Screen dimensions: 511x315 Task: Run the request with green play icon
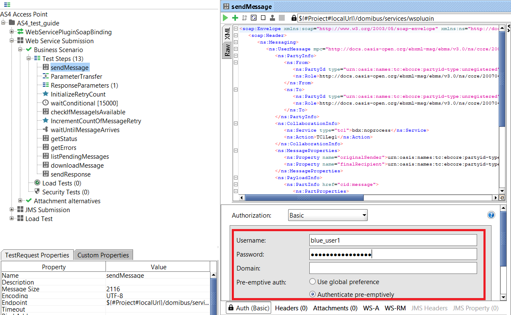click(x=225, y=18)
